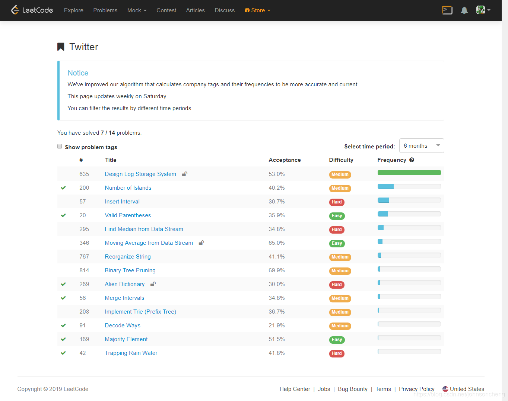508x401 pixels.
Task: Click the frequency bar for Design Log Storage System
Action: [409, 173]
